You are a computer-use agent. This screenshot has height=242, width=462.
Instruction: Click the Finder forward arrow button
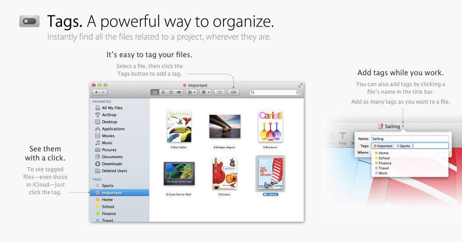pyautogui.click(x=103, y=92)
